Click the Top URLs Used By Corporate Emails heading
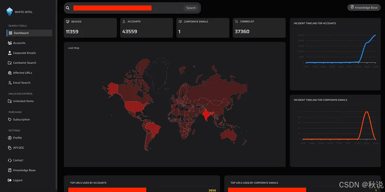 (x=254, y=183)
